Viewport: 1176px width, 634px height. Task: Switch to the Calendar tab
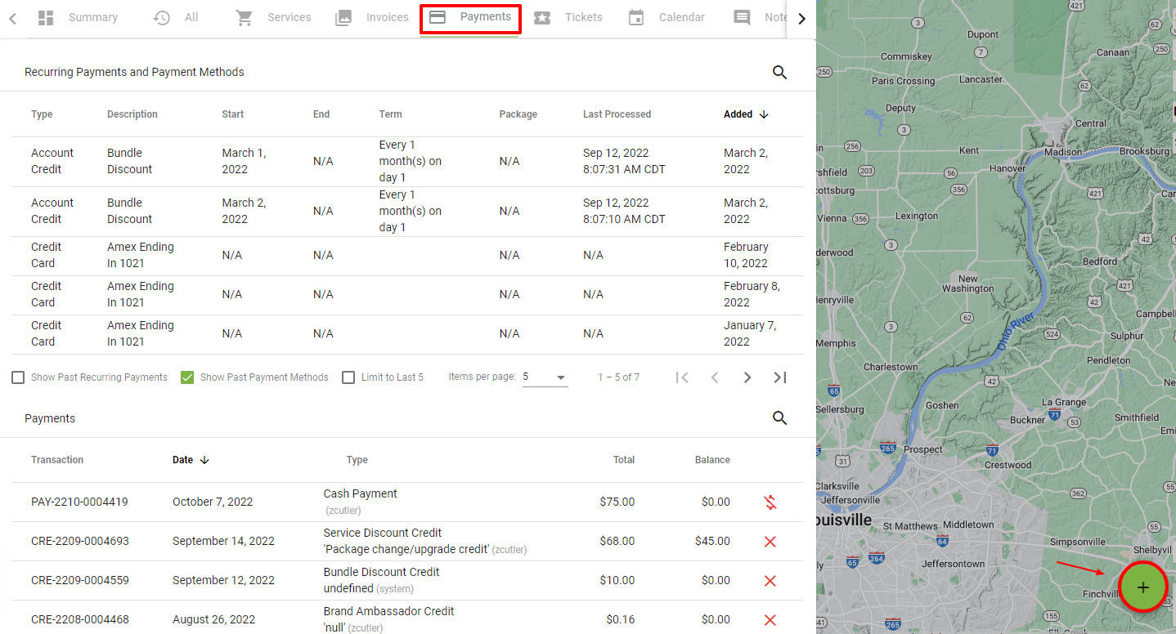point(667,18)
